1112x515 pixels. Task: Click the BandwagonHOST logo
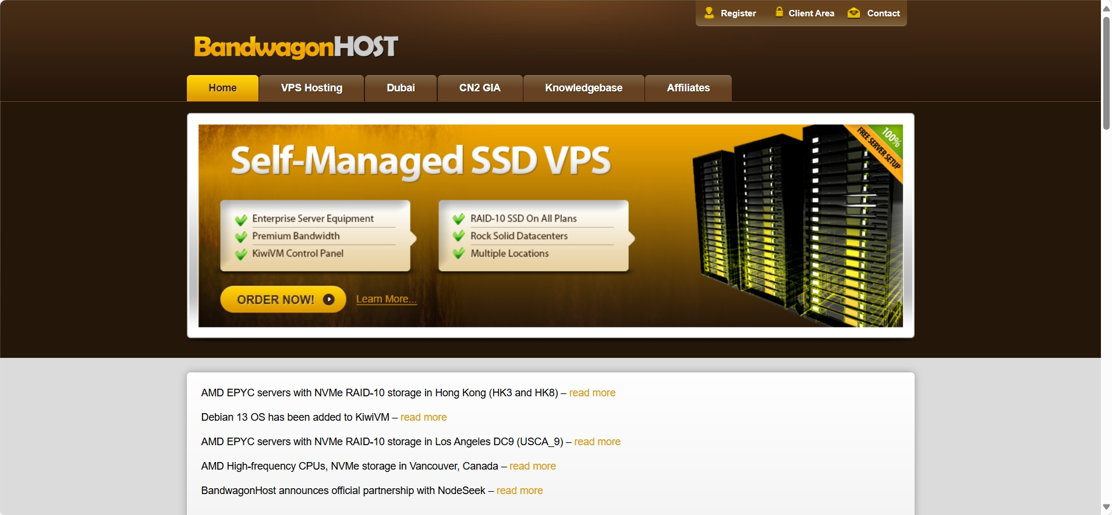click(x=296, y=47)
